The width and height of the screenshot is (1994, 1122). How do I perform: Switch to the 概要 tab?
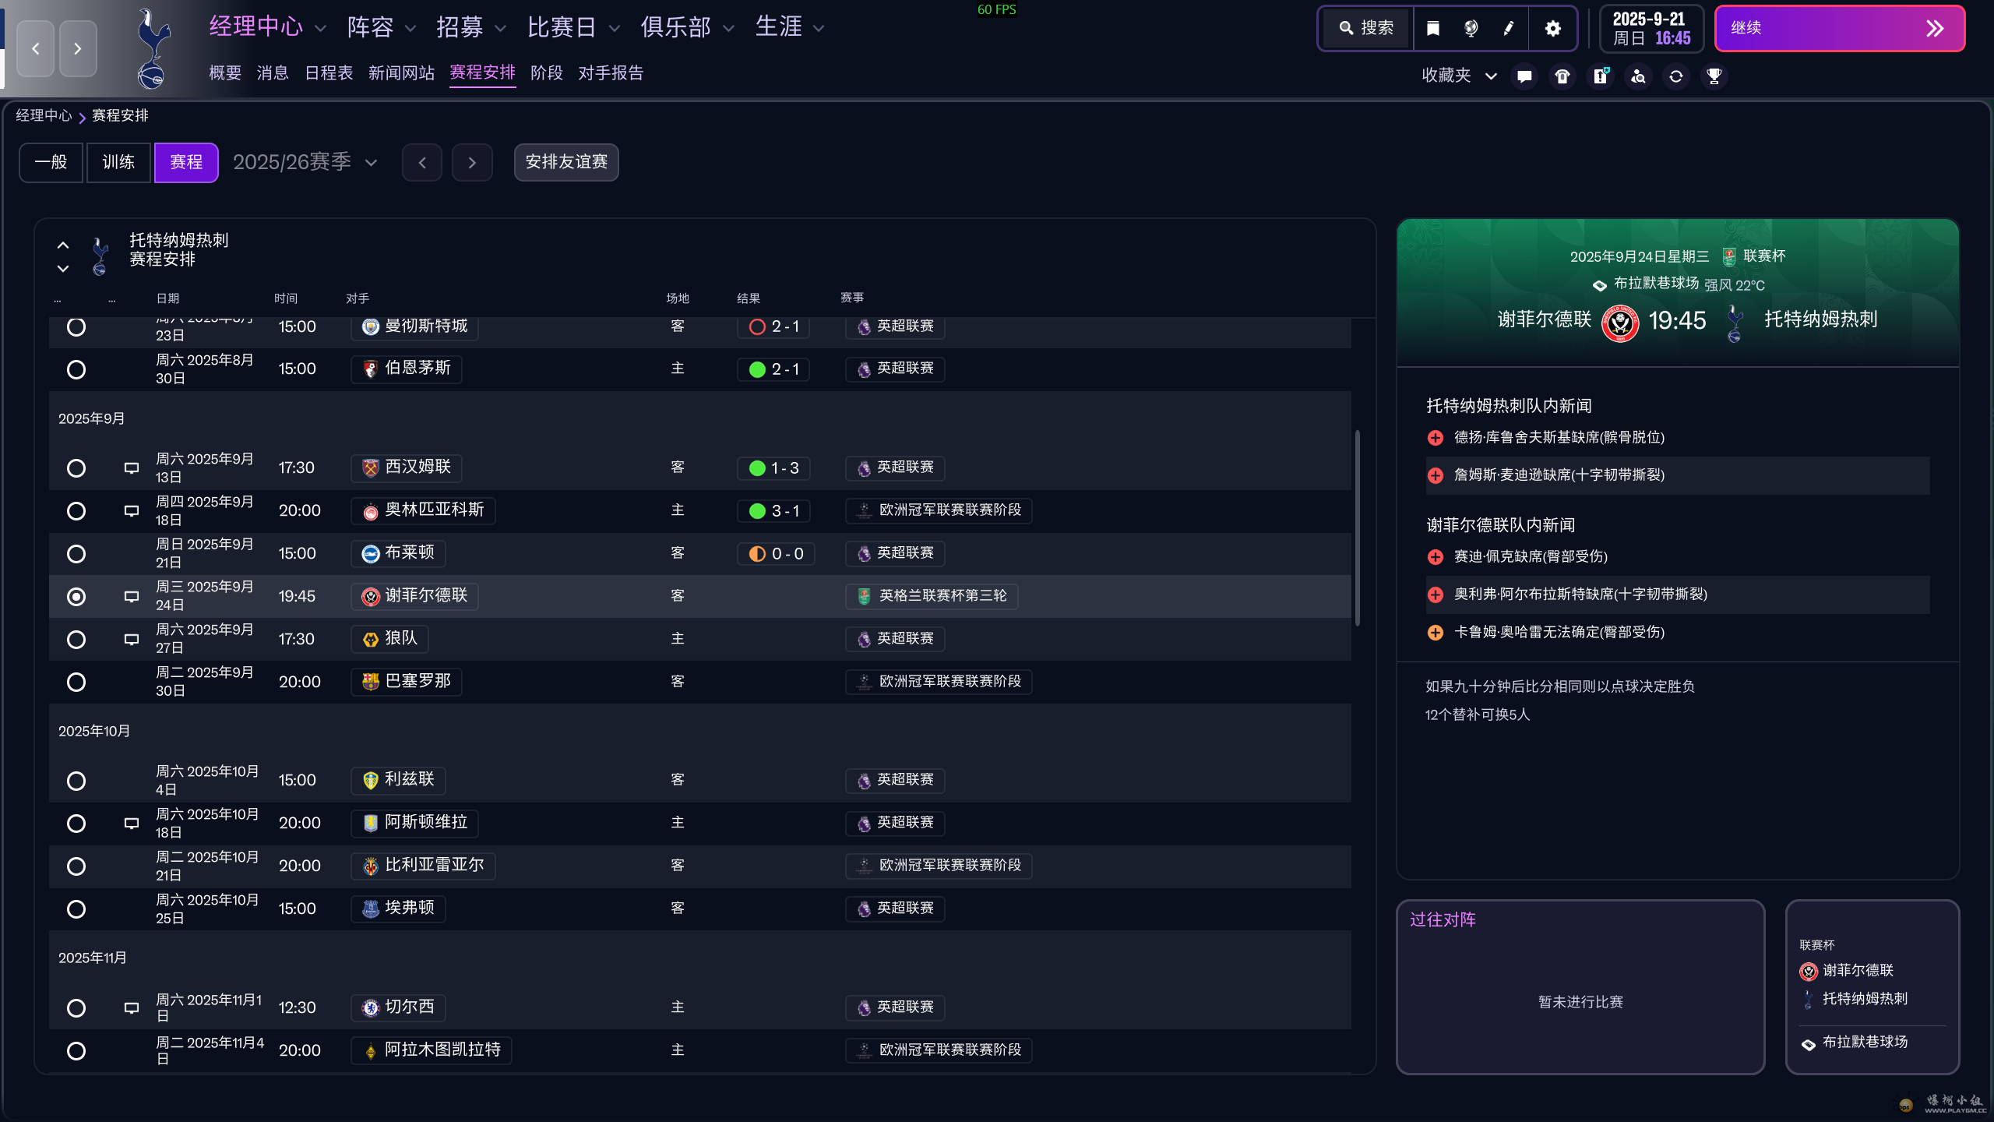(225, 73)
